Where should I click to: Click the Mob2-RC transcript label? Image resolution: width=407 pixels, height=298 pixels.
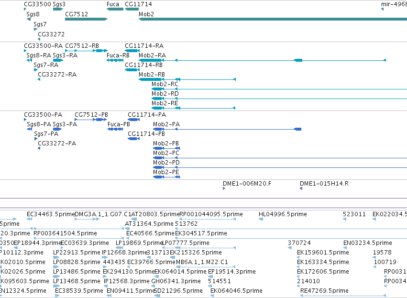point(165,84)
